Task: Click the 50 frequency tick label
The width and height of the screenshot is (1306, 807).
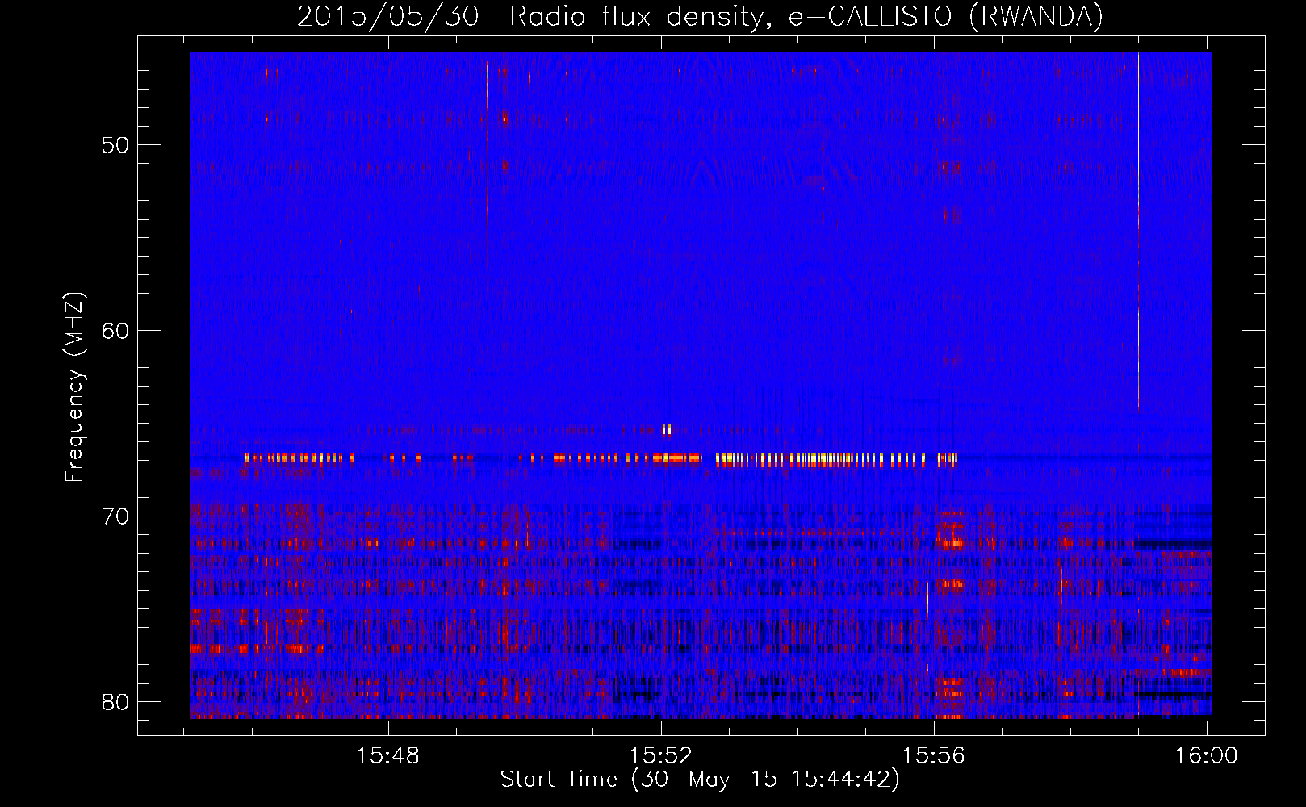Action: pos(115,145)
